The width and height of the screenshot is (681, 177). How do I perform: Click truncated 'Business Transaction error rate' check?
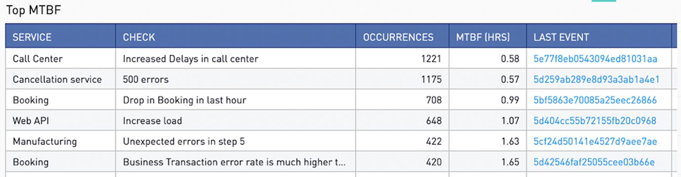234,162
